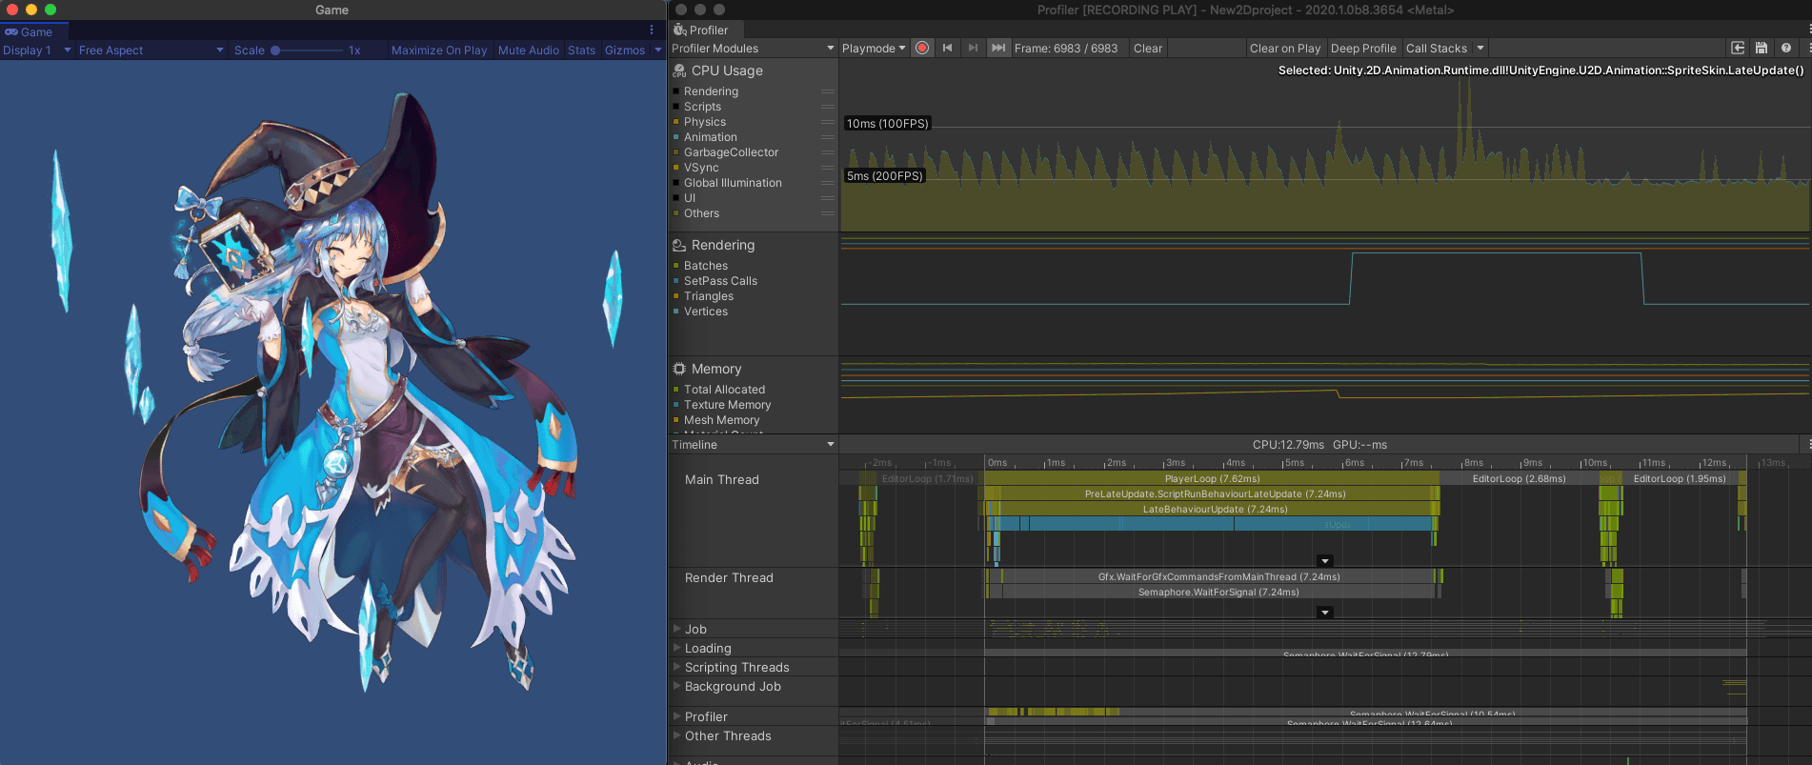This screenshot has width=1812, height=765.
Task: Click the Clear button in Profiler
Action: 1148,48
